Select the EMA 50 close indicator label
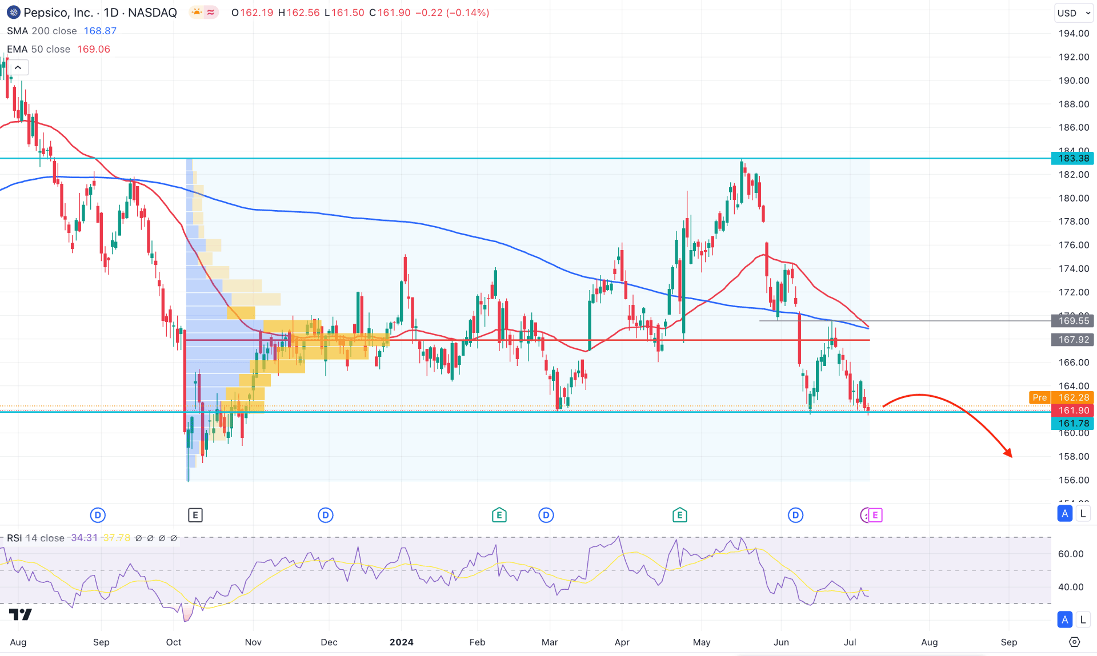 [38, 49]
